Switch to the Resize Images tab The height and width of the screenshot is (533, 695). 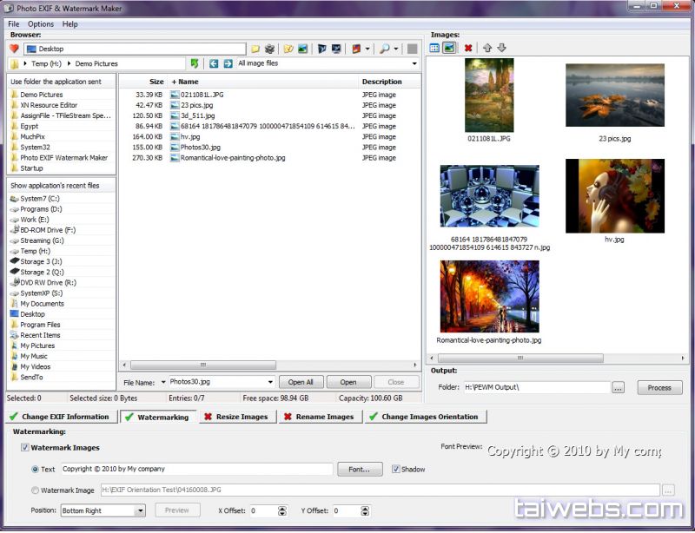tap(235, 417)
